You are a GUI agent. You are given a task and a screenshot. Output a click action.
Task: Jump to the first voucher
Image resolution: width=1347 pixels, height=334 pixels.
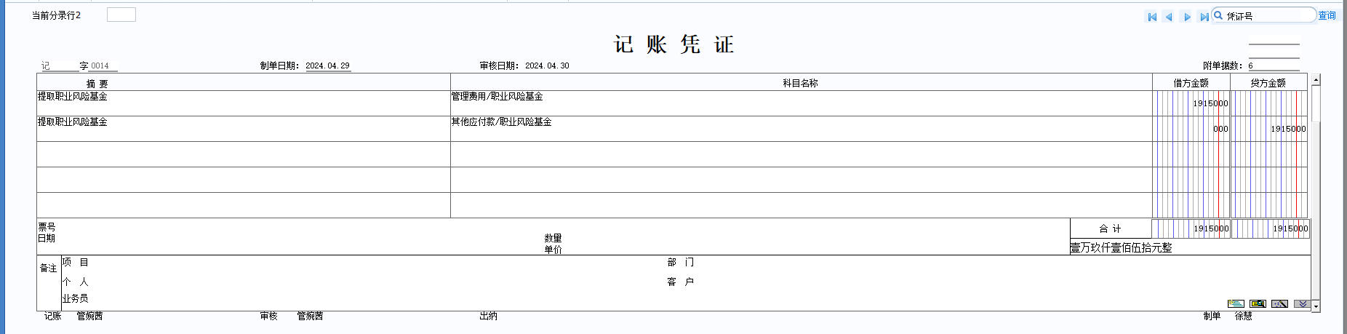1152,17
